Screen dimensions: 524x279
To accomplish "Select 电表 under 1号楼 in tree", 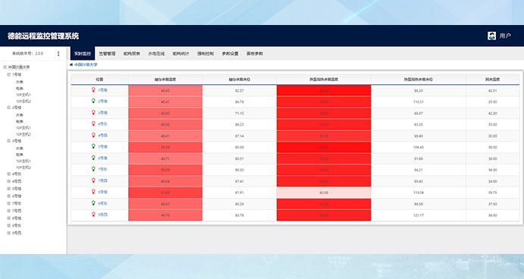I will point(20,89).
